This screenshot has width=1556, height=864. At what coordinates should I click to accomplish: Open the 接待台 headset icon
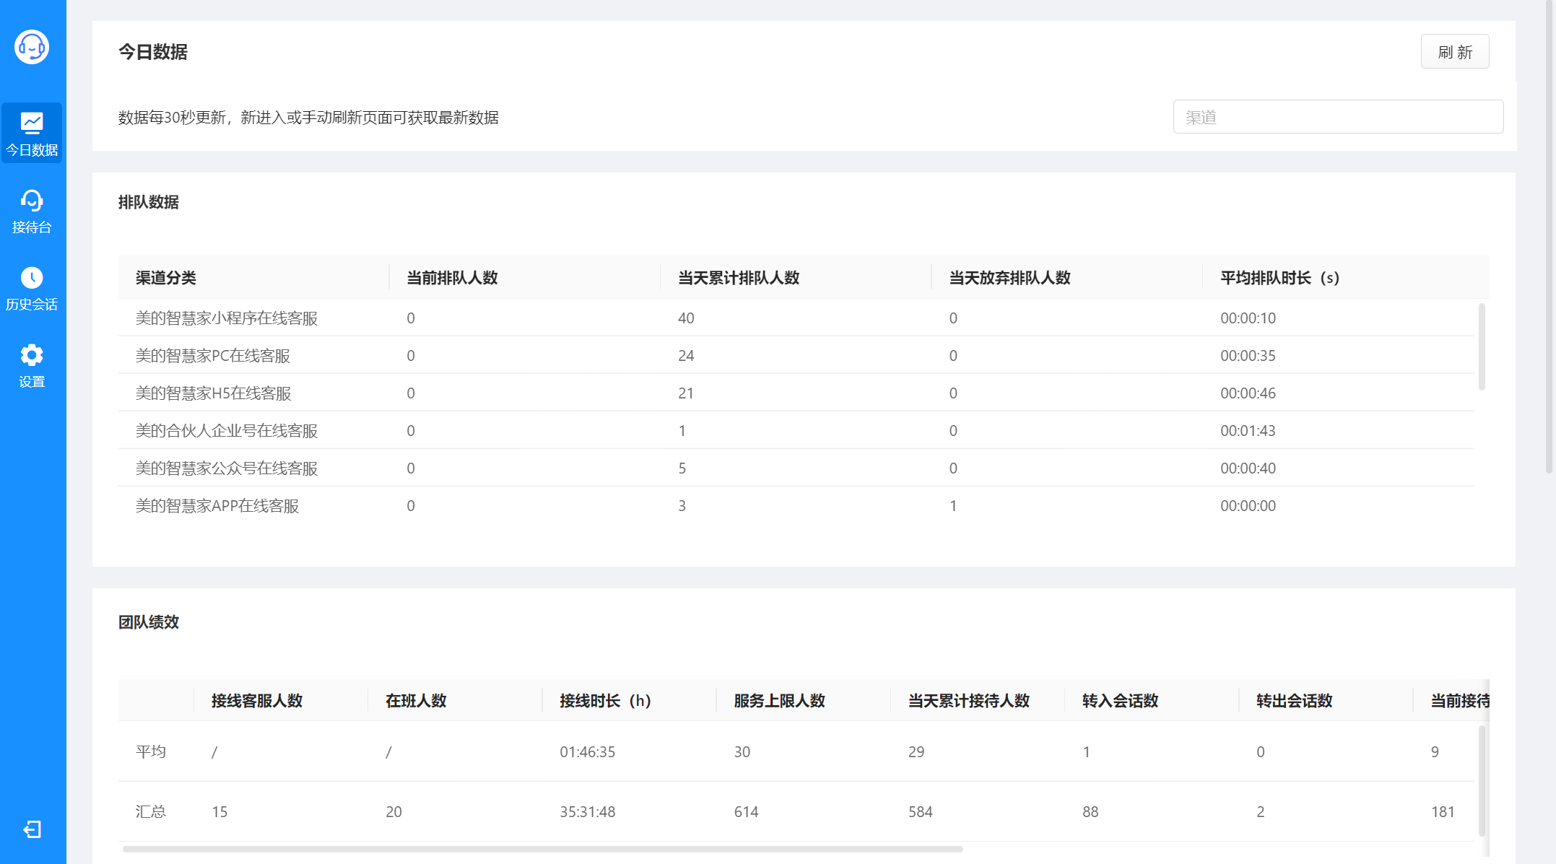click(x=32, y=201)
